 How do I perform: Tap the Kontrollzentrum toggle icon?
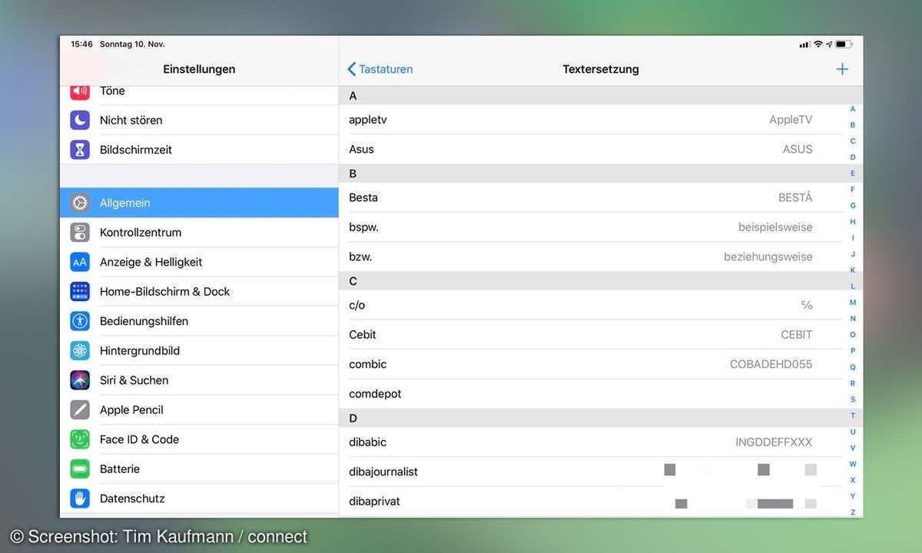pyautogui.click(x=80, y=232)
